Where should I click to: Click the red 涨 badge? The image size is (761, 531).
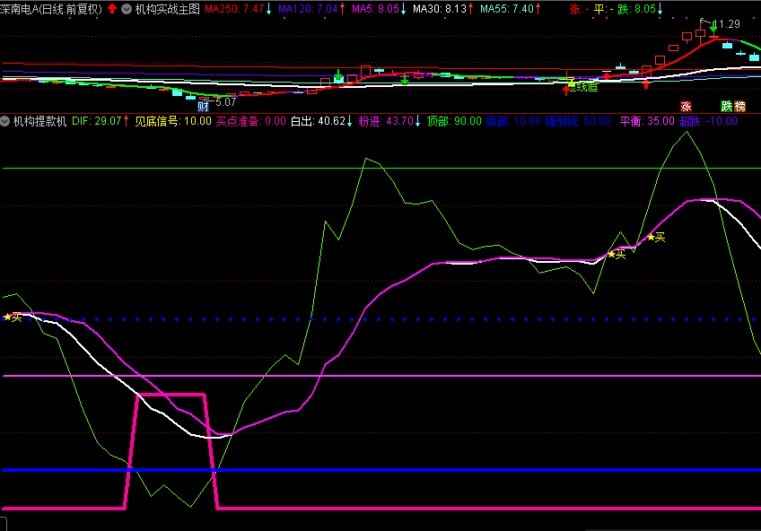(x=686, y=106)
